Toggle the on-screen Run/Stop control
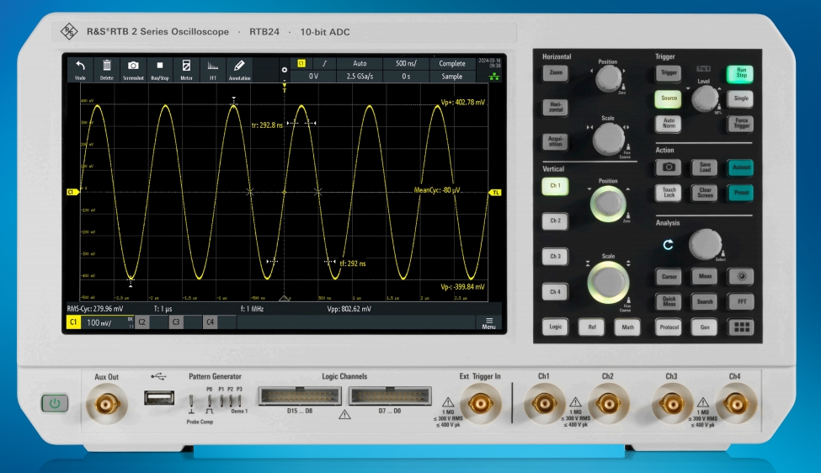This screenshot has height=473, width=821. [159, 69]
